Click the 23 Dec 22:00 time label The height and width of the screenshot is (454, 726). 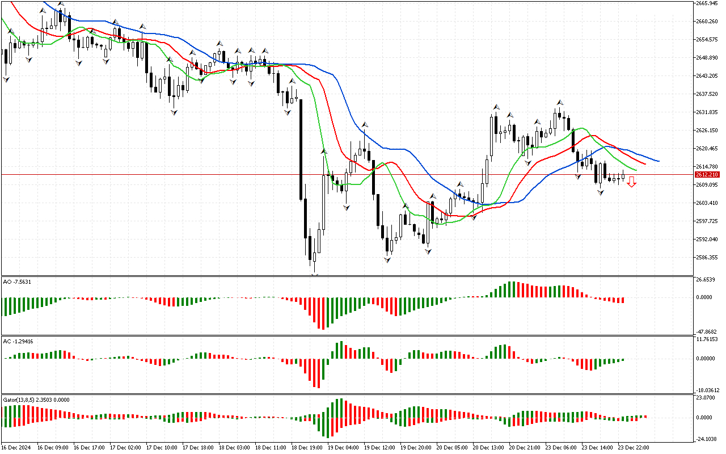[x=634, y=448]
